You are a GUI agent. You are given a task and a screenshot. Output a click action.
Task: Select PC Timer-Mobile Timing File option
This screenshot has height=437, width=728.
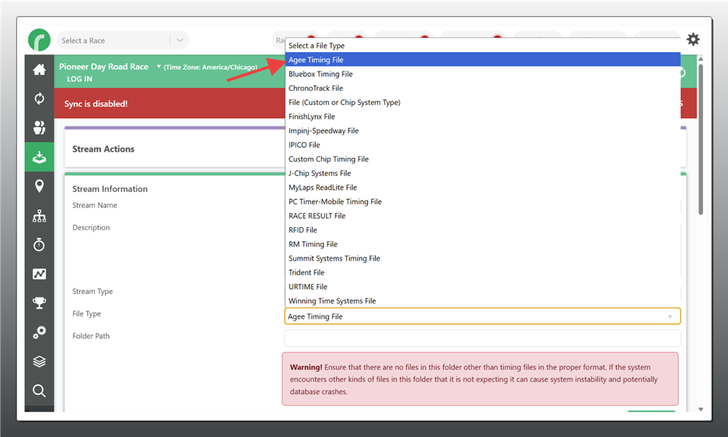coord(482,201)
